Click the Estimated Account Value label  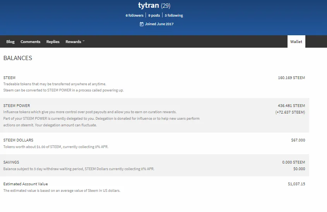tap(26, 184)
